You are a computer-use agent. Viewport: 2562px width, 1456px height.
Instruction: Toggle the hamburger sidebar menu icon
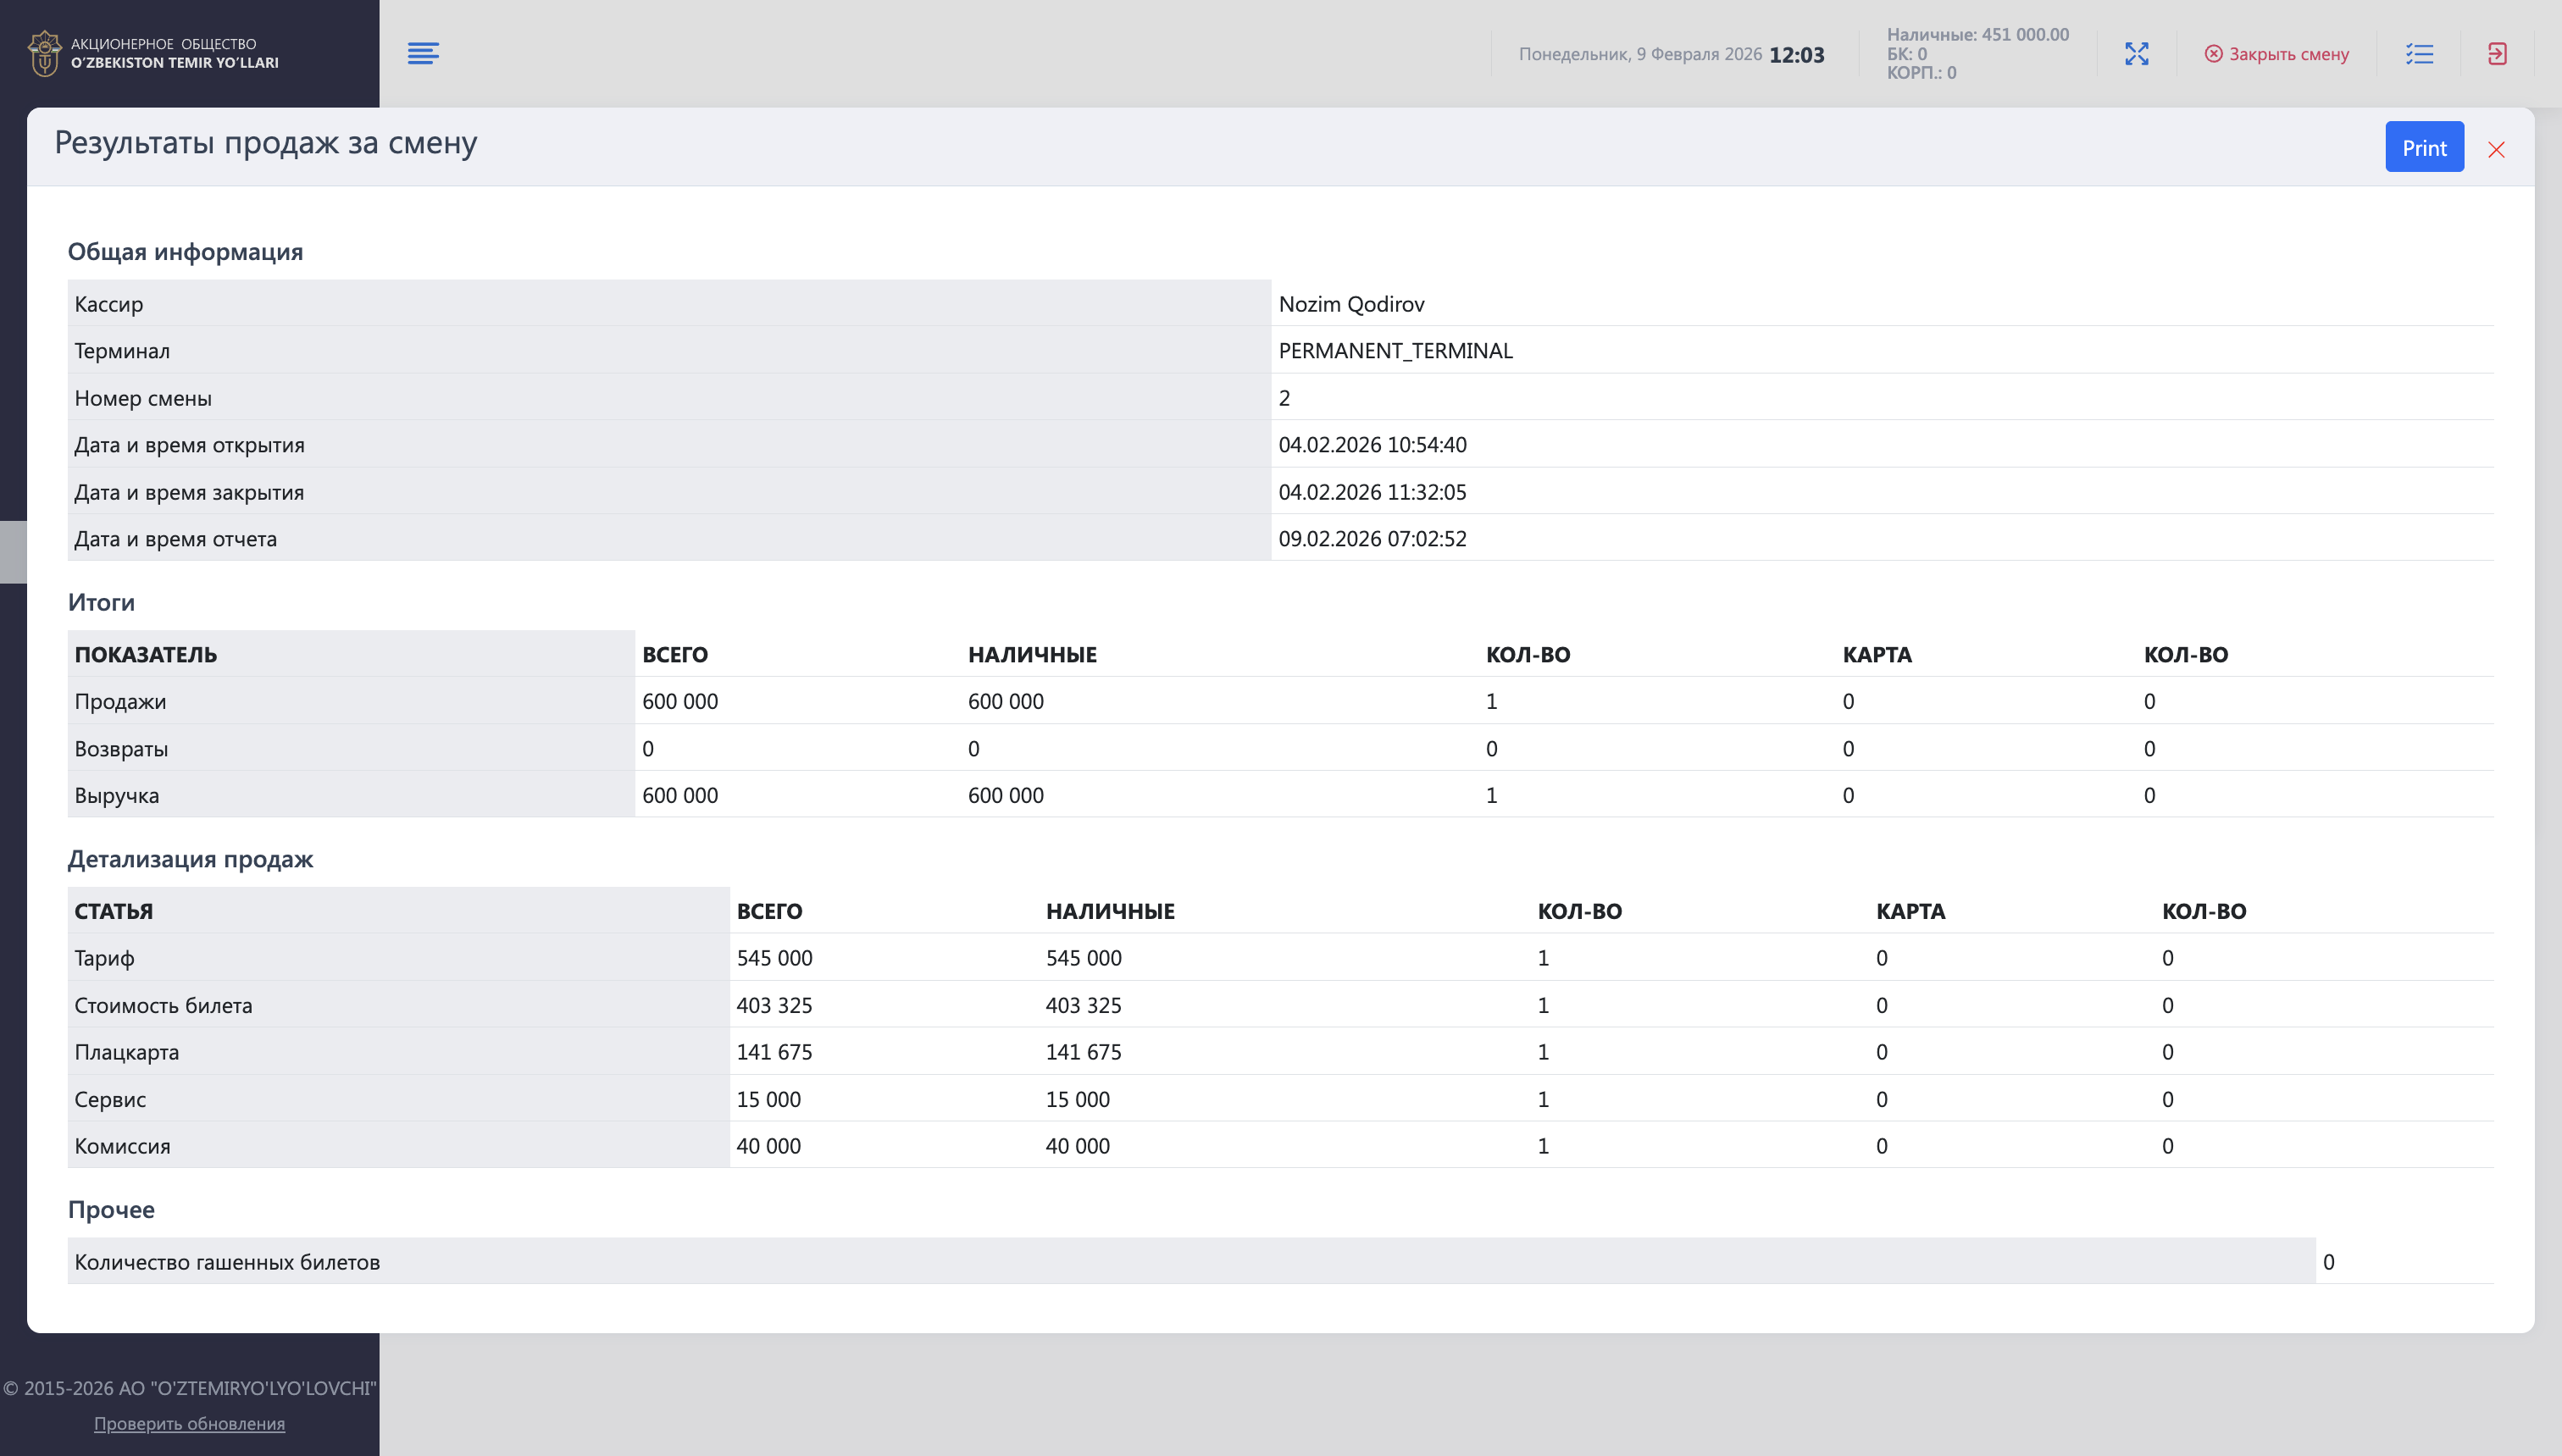tap(423, 53)
